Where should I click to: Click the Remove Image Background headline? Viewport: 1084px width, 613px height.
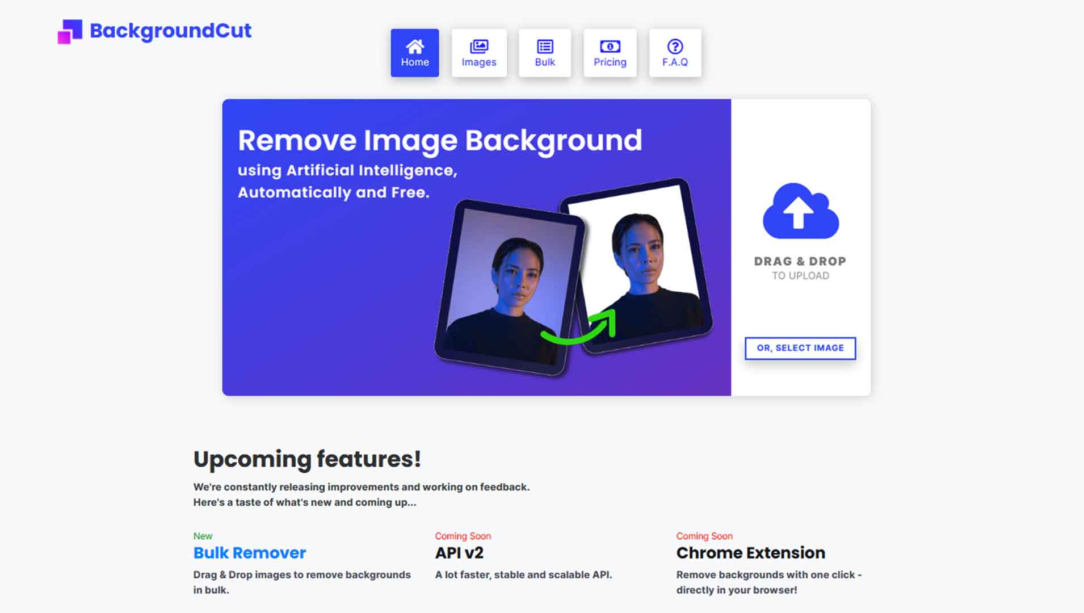[x=439, y=140]
